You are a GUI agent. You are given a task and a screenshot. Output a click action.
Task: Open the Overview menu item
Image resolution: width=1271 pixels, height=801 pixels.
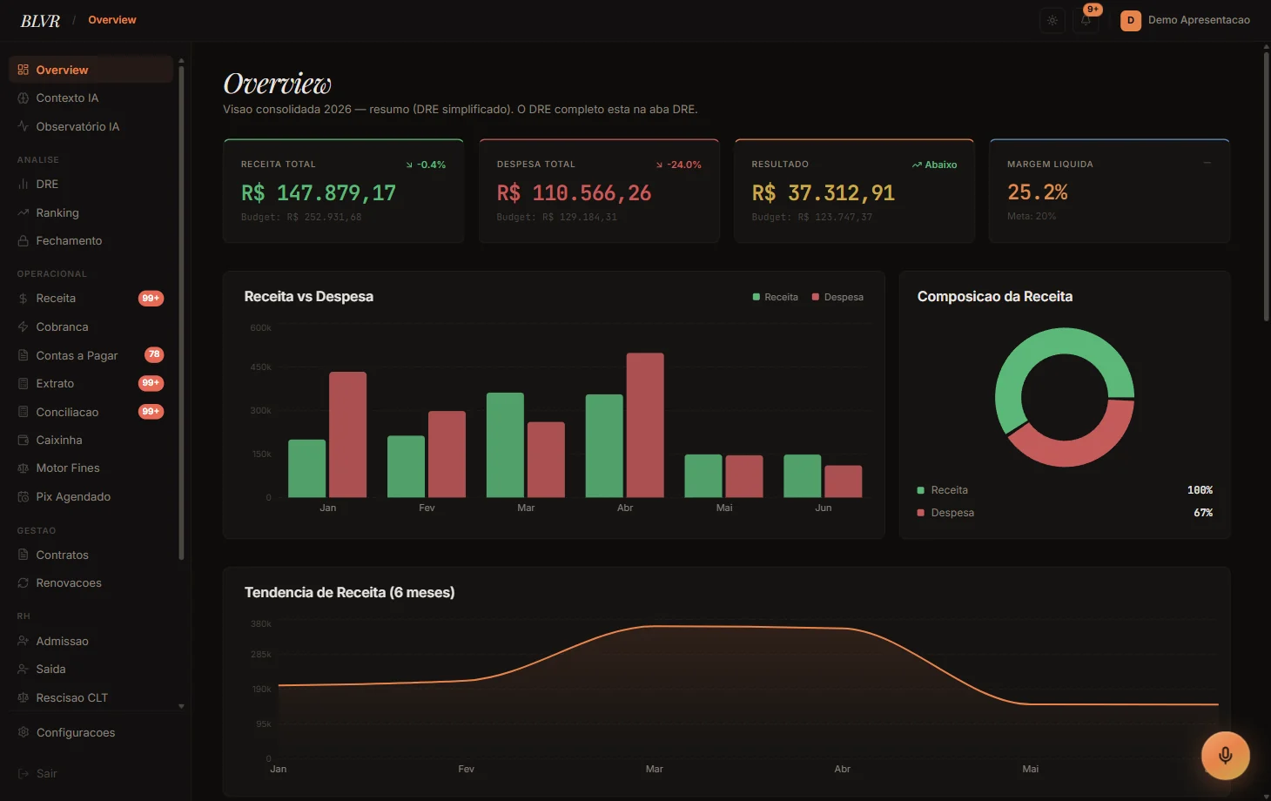[x=91, y=70]
